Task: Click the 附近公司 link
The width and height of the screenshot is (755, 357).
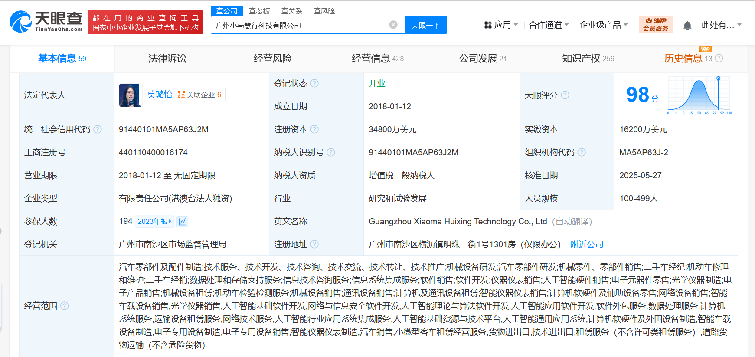Action: [x=587, y=244]
